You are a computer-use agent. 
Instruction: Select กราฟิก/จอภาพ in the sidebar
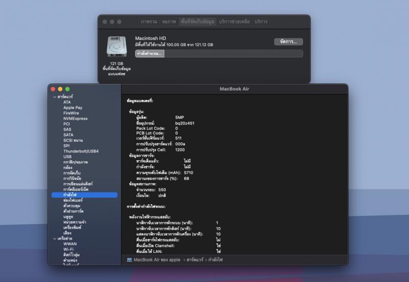tap(75, 162)
